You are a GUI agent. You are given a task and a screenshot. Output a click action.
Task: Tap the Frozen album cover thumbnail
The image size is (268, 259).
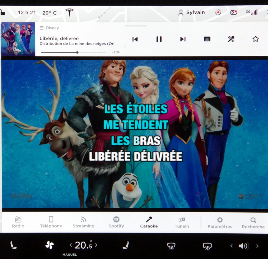click(18, 39)
